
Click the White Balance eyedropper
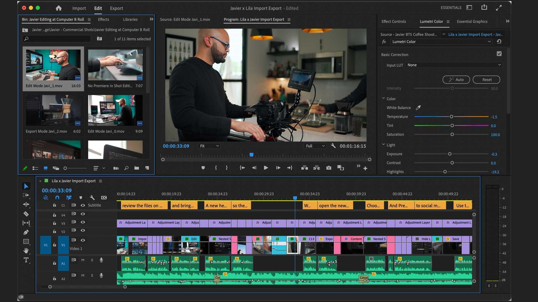pyautogui.click(x=418, y=108)
